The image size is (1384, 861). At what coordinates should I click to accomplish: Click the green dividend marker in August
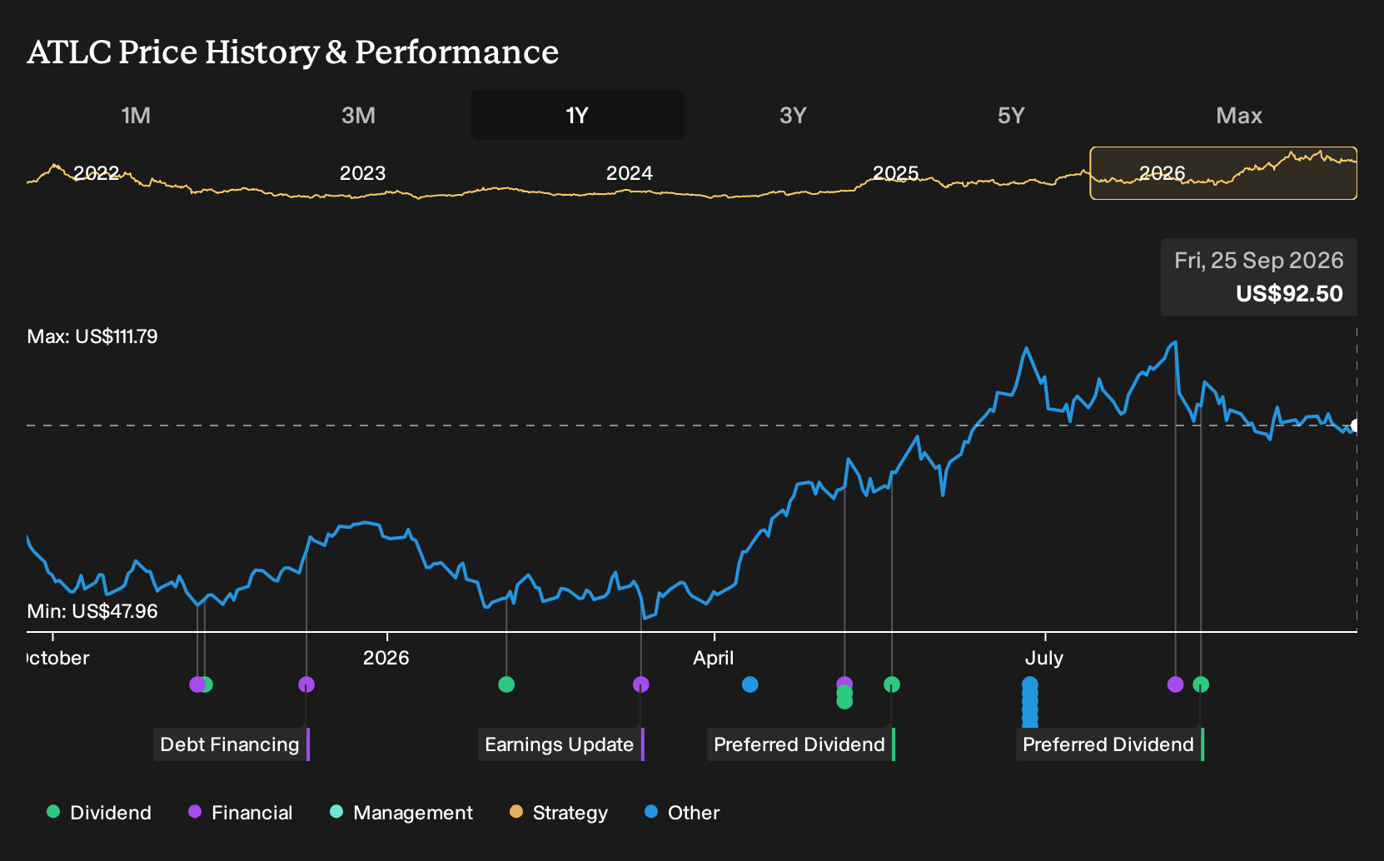click(1201, 684)
